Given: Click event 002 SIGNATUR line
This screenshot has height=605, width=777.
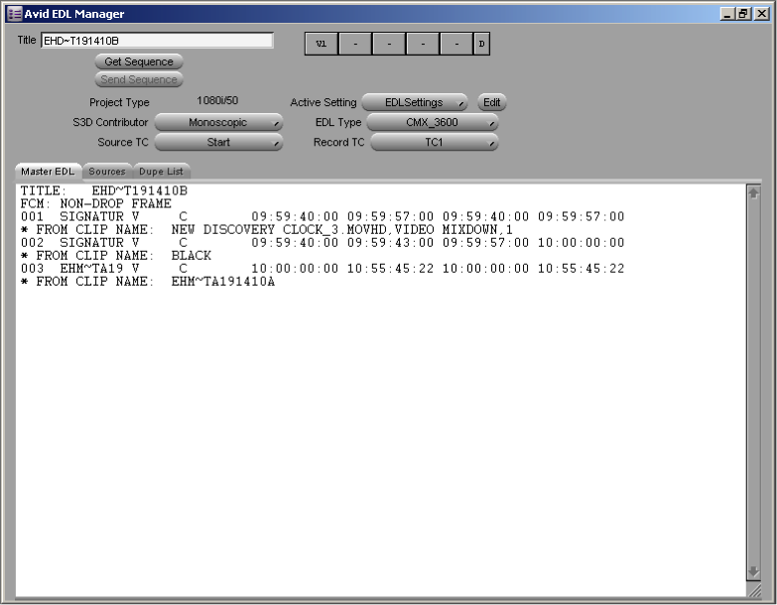Looking at the screenshot, I should [x=323, y=243].
